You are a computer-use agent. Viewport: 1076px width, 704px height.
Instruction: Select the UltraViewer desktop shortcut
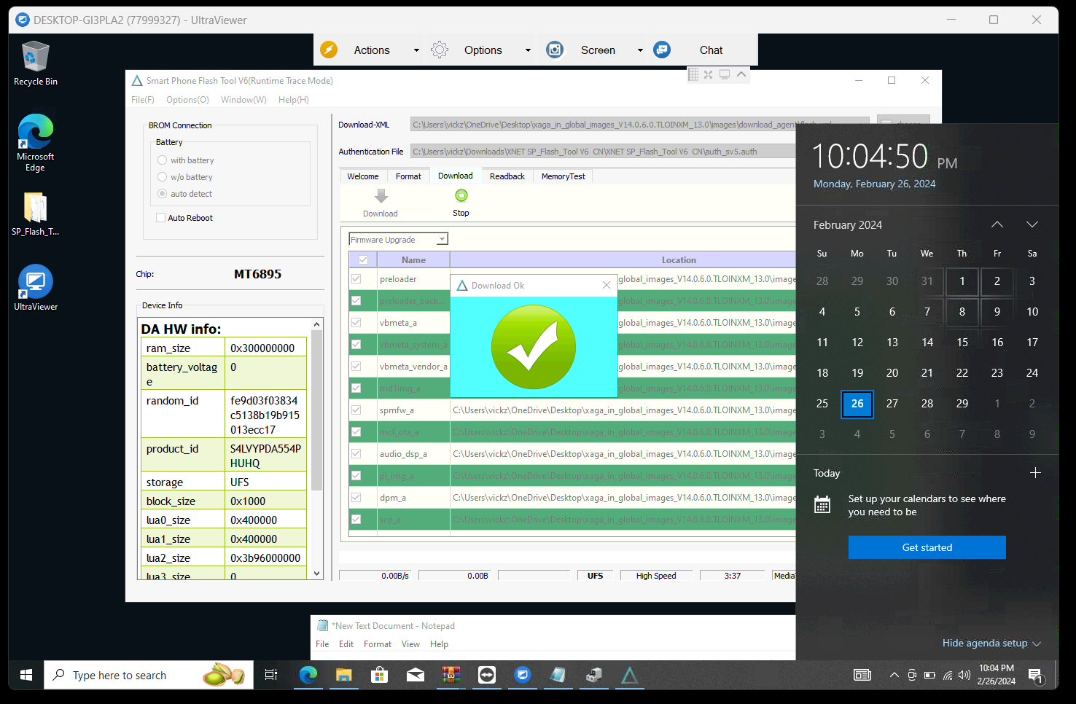[35, 288]
